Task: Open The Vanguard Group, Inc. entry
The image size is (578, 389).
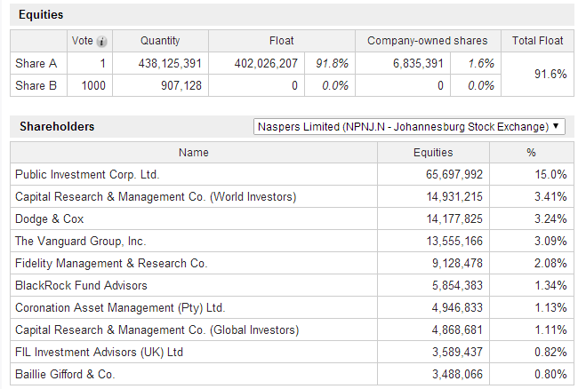Action: pyautogui.click(x=80, y=242)
